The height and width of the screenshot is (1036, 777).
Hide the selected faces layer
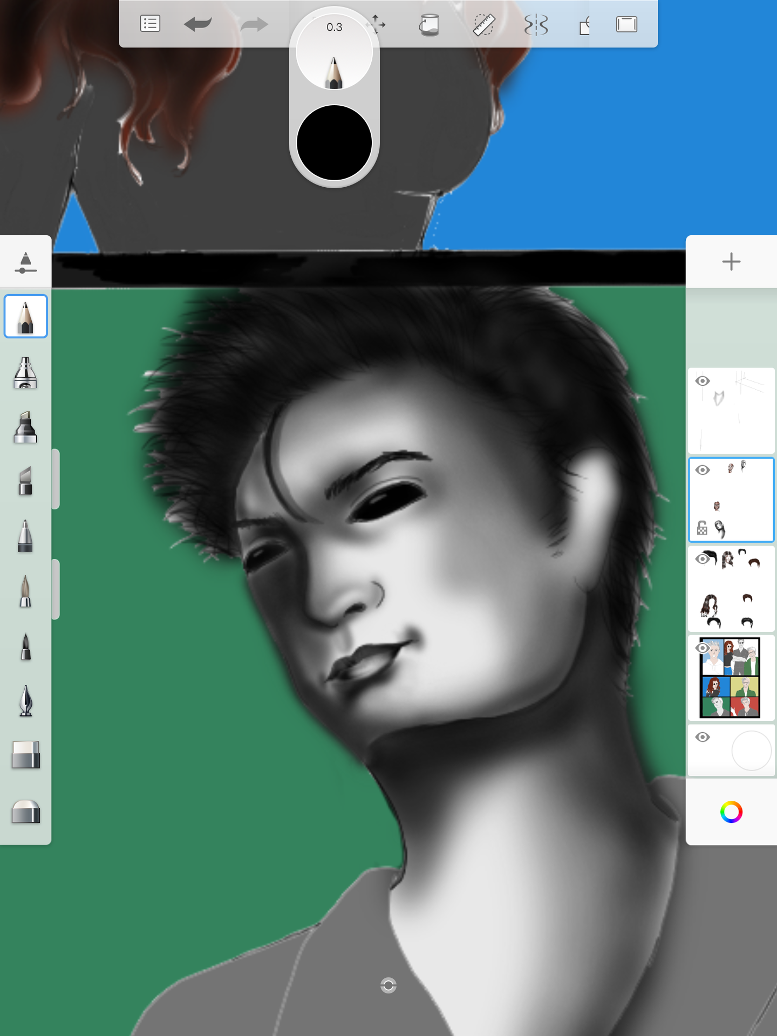click(x=702, y=470)
